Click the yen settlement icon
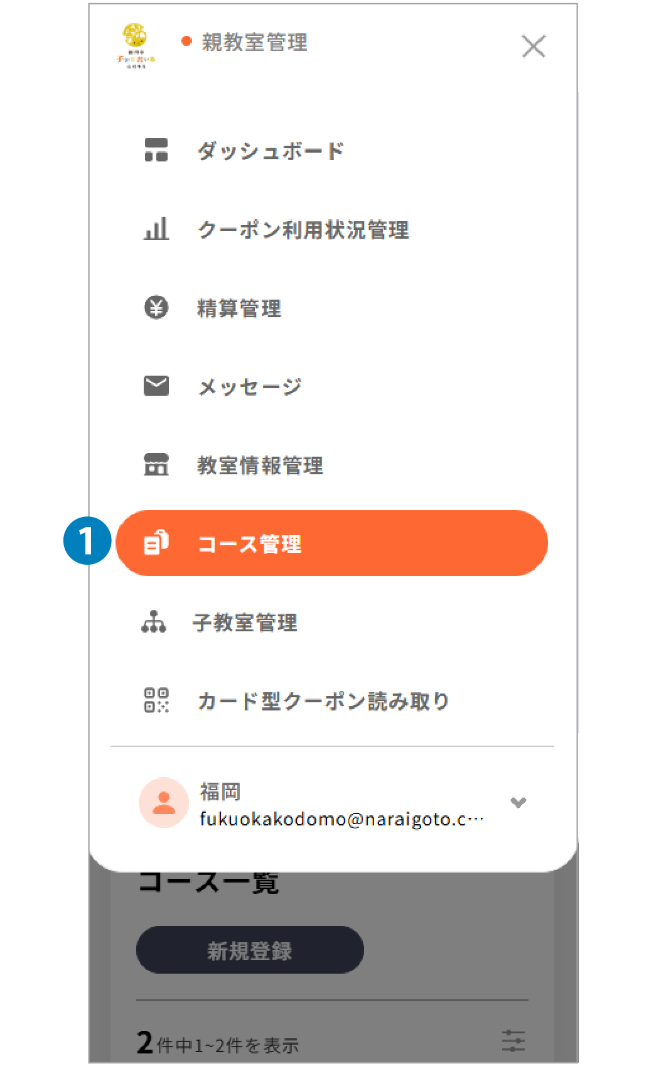Screen dimensions: 666x1066 pos(156,308)
